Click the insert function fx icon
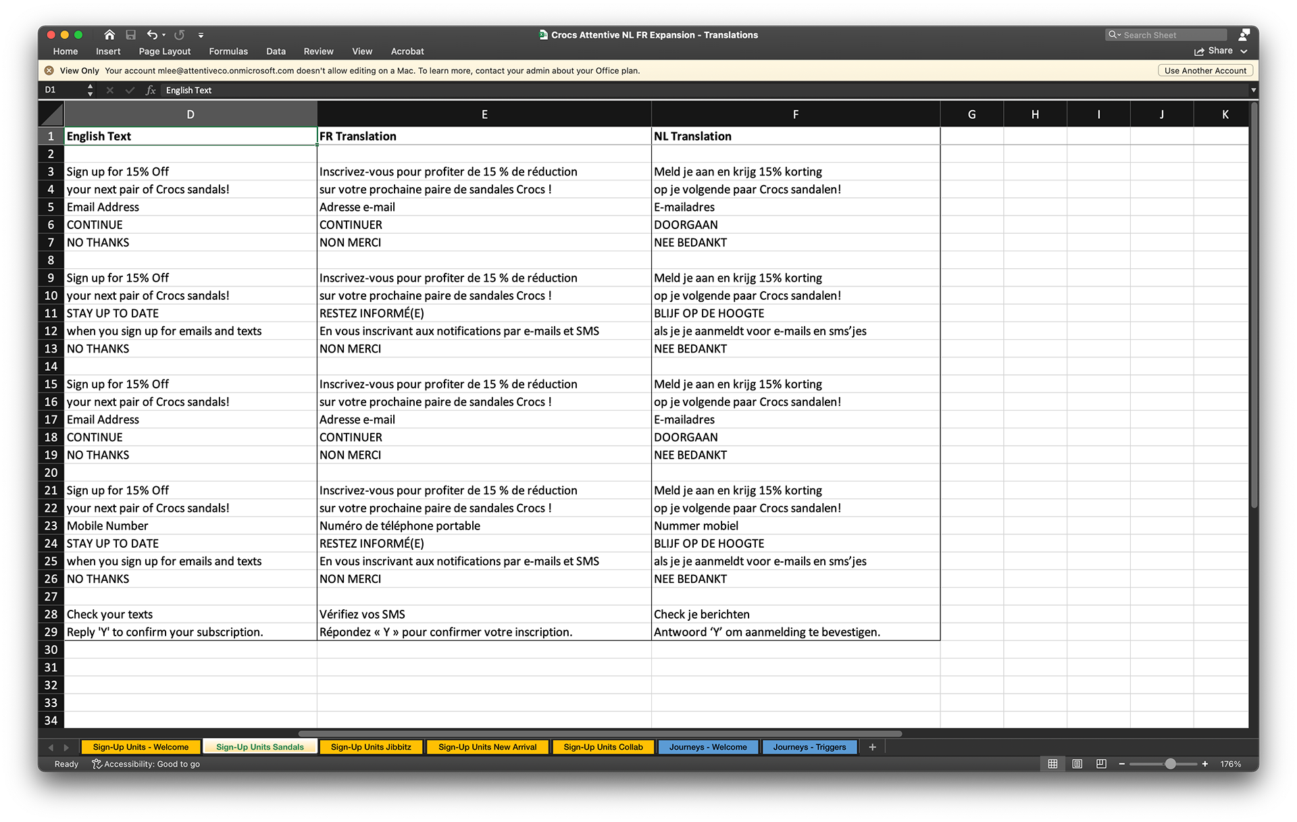Image resolution: width=1297 pixels, height=822 pixels. point(151,90)
